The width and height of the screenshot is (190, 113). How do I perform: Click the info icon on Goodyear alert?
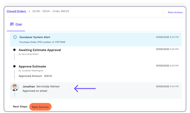(x=15, y=37)
